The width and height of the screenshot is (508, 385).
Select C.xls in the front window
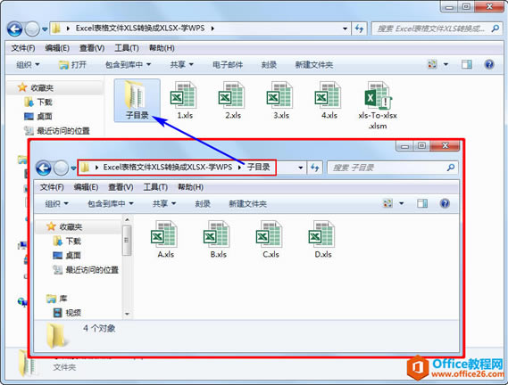pyautogui.click(x=271, y=240)
